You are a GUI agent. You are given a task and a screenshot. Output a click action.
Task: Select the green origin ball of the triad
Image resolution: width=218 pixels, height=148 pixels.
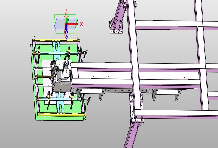tap(67, 20)
